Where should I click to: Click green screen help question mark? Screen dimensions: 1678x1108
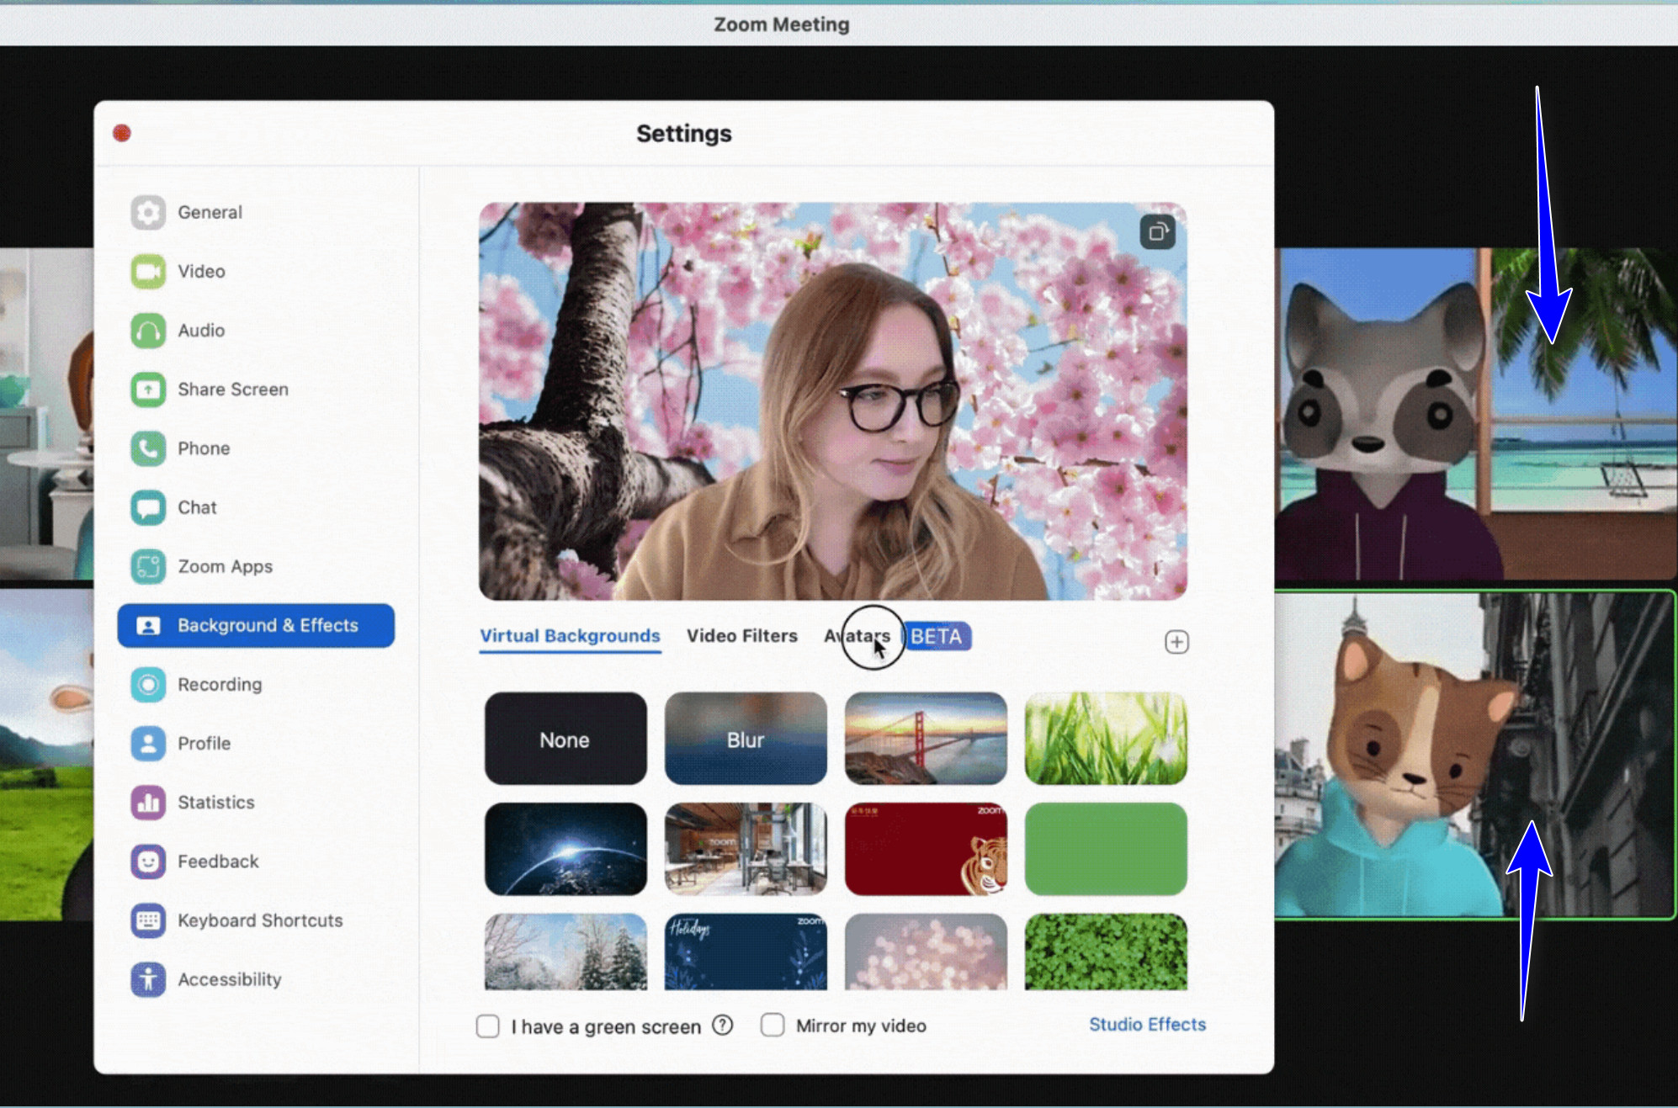coord(722,1025)
